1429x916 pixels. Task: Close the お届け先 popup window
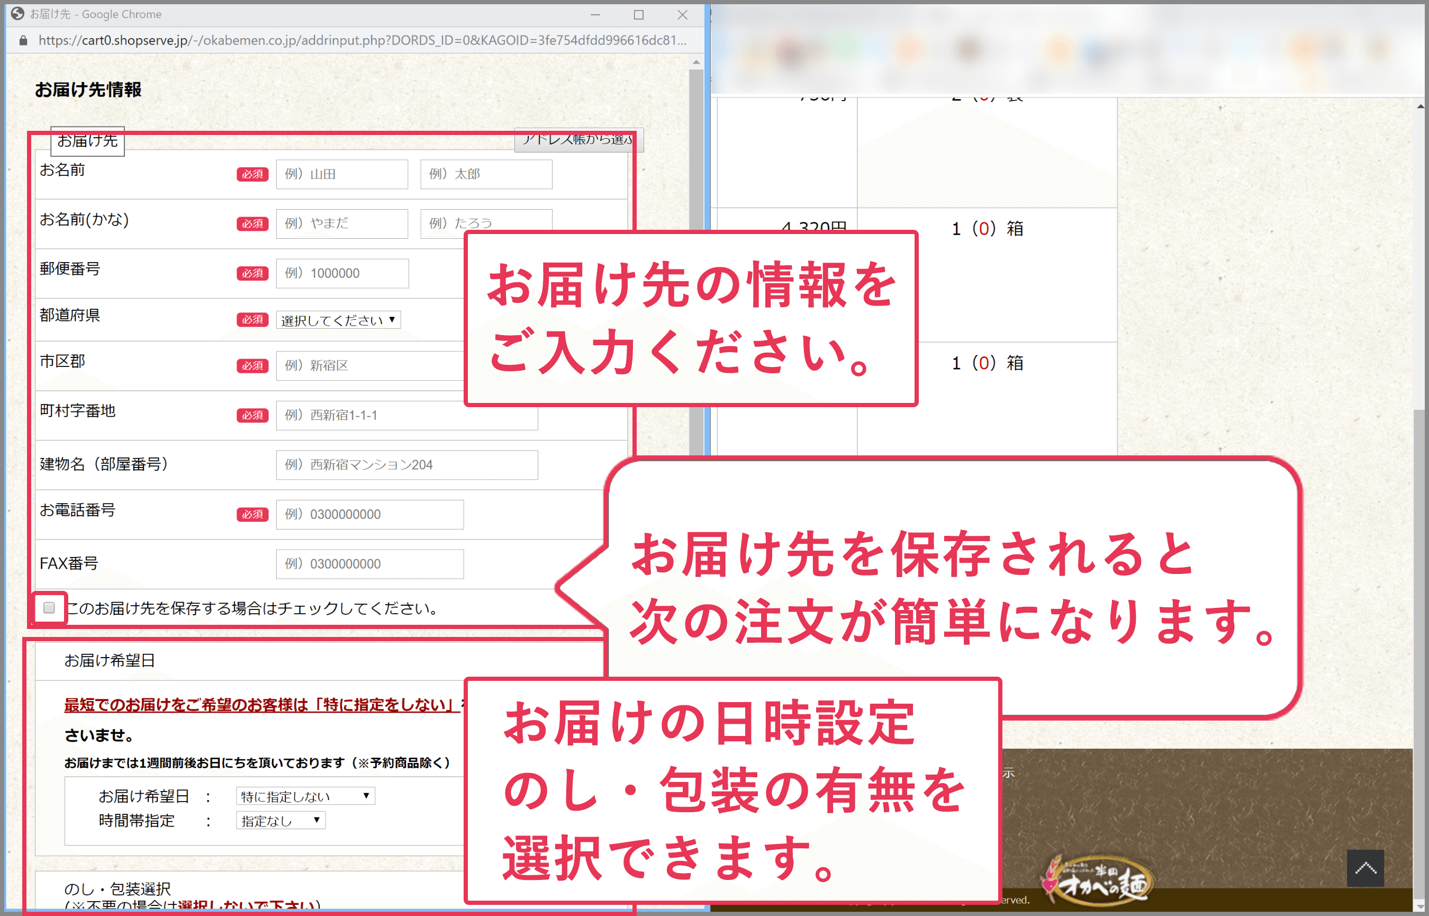pos(682,14)
